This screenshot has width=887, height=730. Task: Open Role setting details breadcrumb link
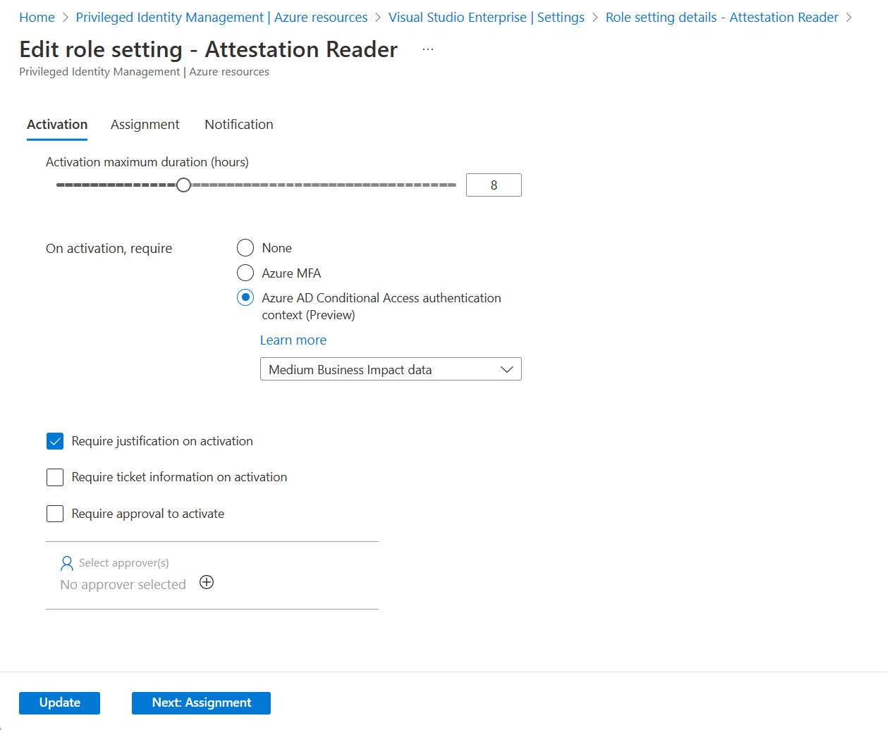[722, 18]
